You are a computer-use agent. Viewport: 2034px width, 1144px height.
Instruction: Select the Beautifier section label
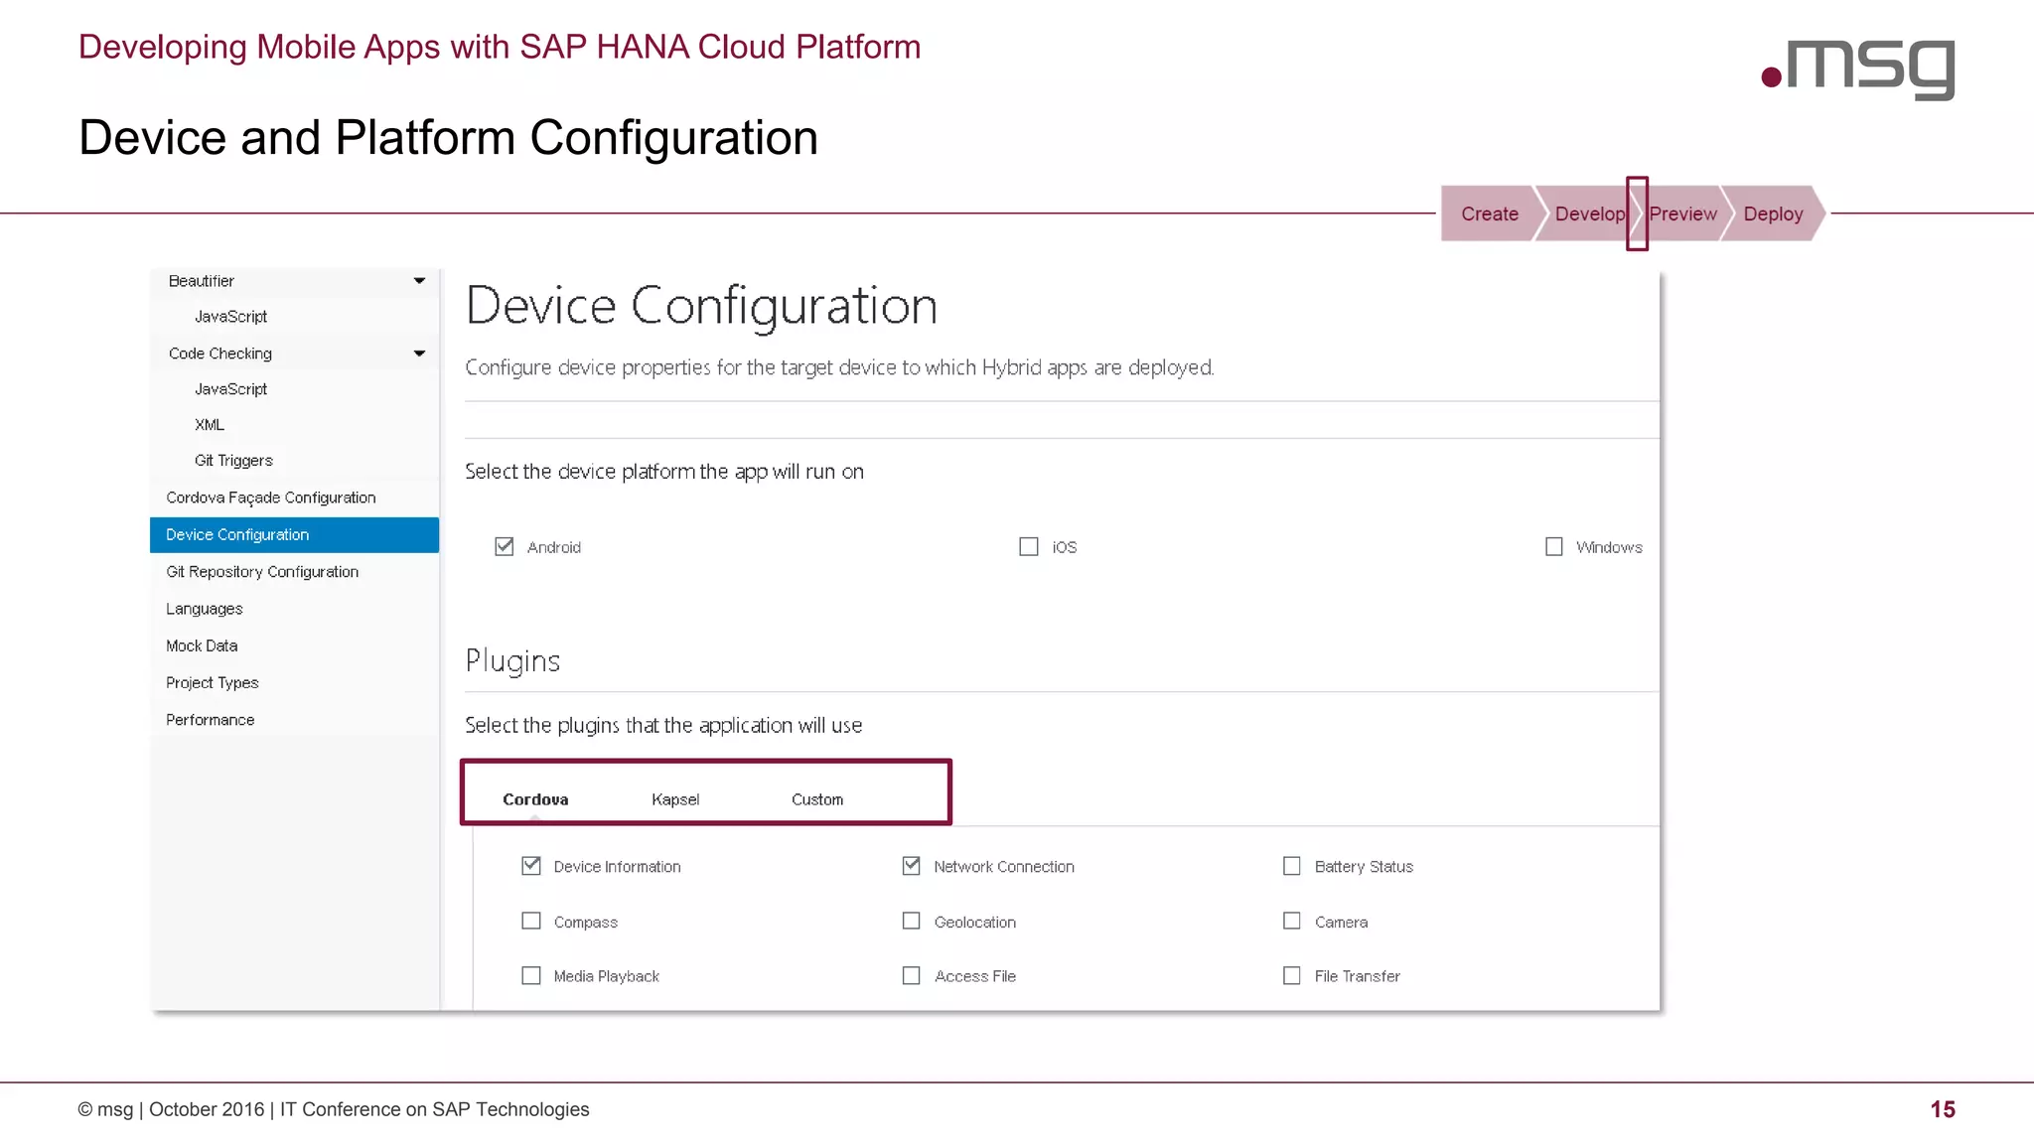202,281
